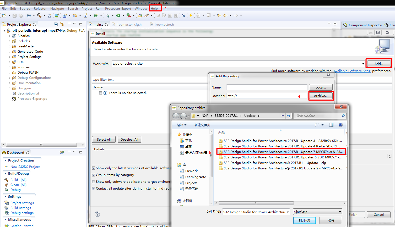Screen dimensions: 395x227
Task: Click the yellow Back arrow in main toolbar
Action: (225, 15)
